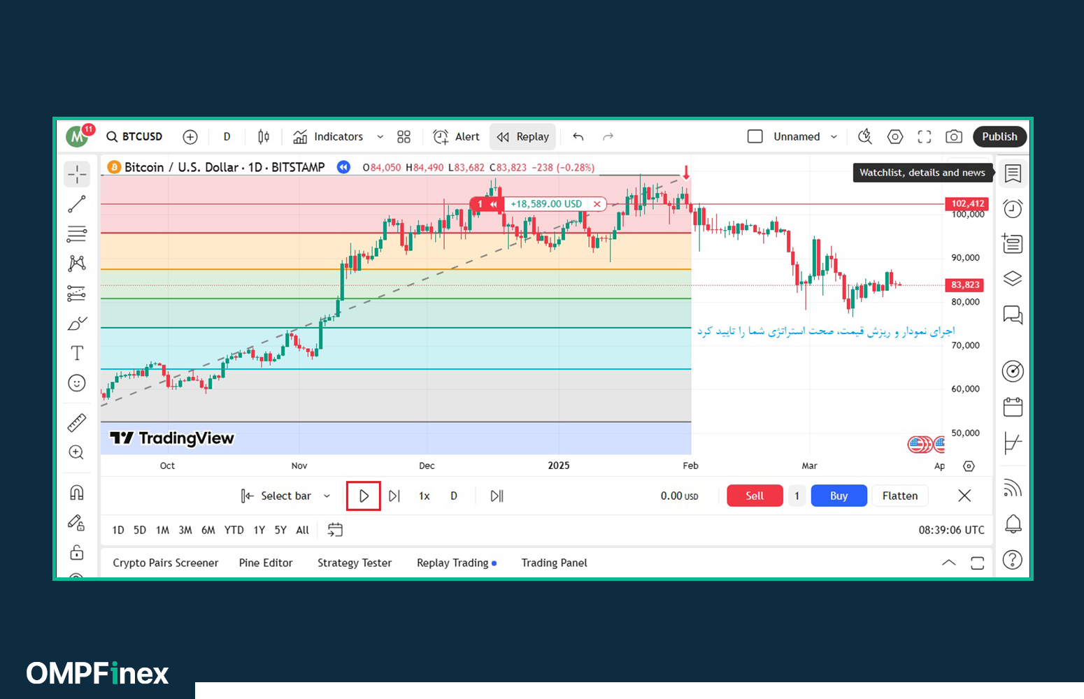Image resolution: width=1084 pixels, height=699 pixels.
Task: Open Watchlist, details and news panel
Action: [1013, 173]
